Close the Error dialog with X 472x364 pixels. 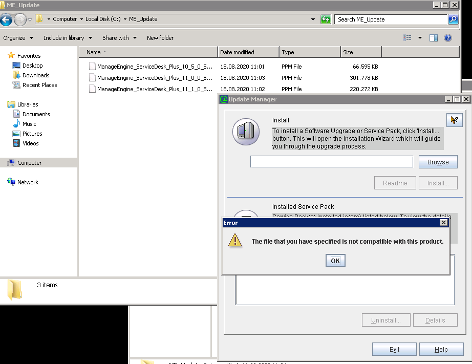443,223
